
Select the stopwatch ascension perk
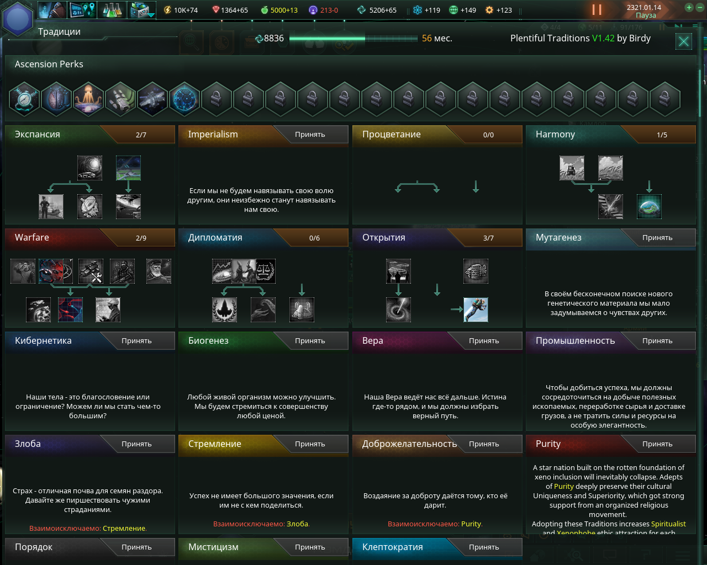pyautogui.click(x=25, y=99)
